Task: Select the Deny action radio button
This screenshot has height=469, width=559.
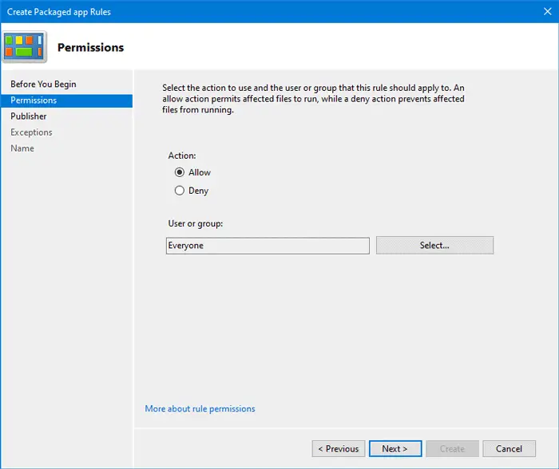Action: click(180, 191)
